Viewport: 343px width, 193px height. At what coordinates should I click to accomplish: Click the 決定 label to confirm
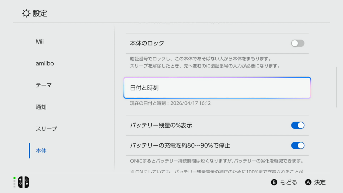point(320,182)
